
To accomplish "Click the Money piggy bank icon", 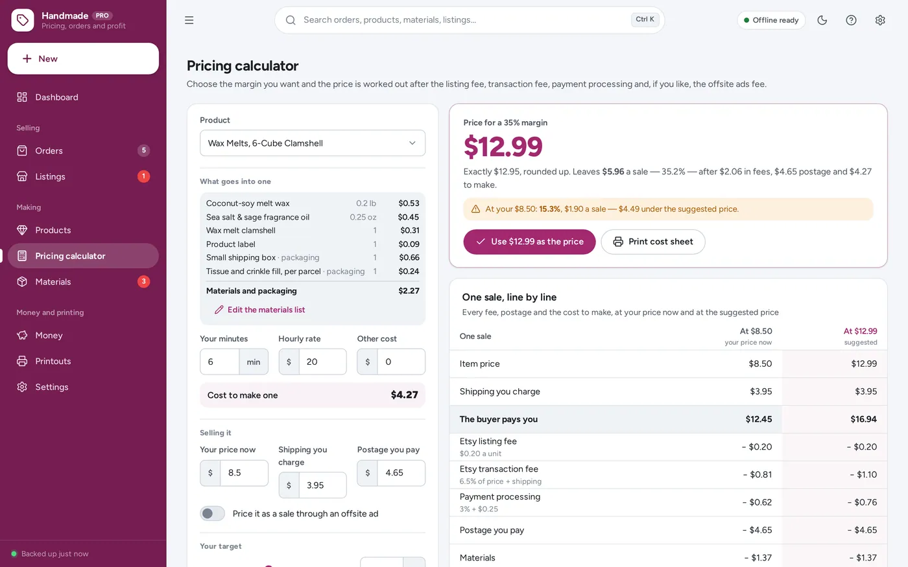I will click(22, 335).
